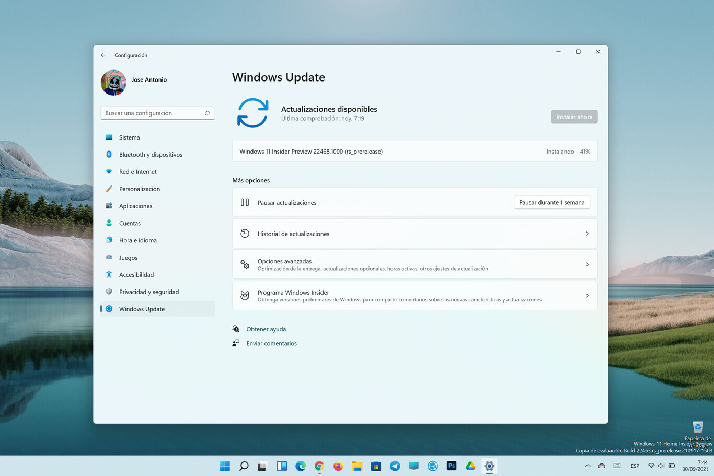Open OneDrive cloud tray icon
The image size is (714, 476).
pos(602,466)
